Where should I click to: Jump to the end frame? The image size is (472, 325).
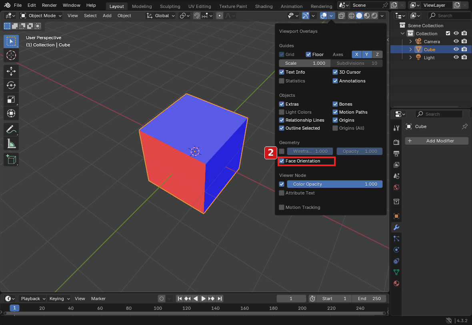coord(220,299)
